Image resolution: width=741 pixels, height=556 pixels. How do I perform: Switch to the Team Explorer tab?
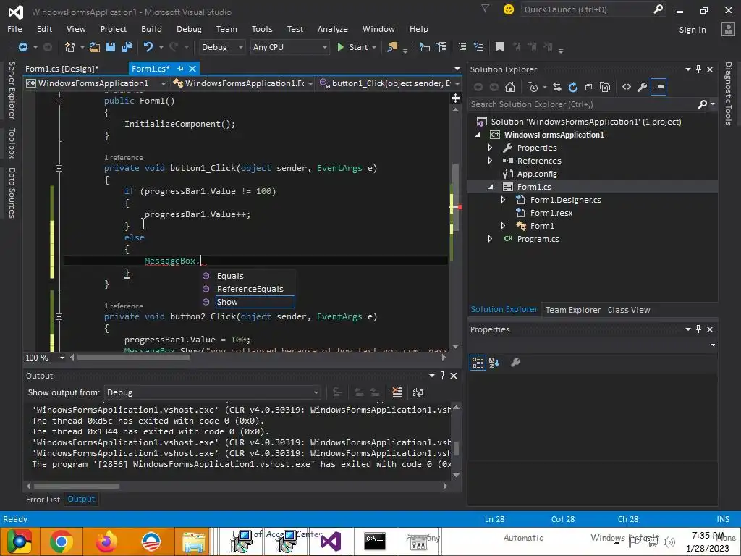tap(573, 310)
